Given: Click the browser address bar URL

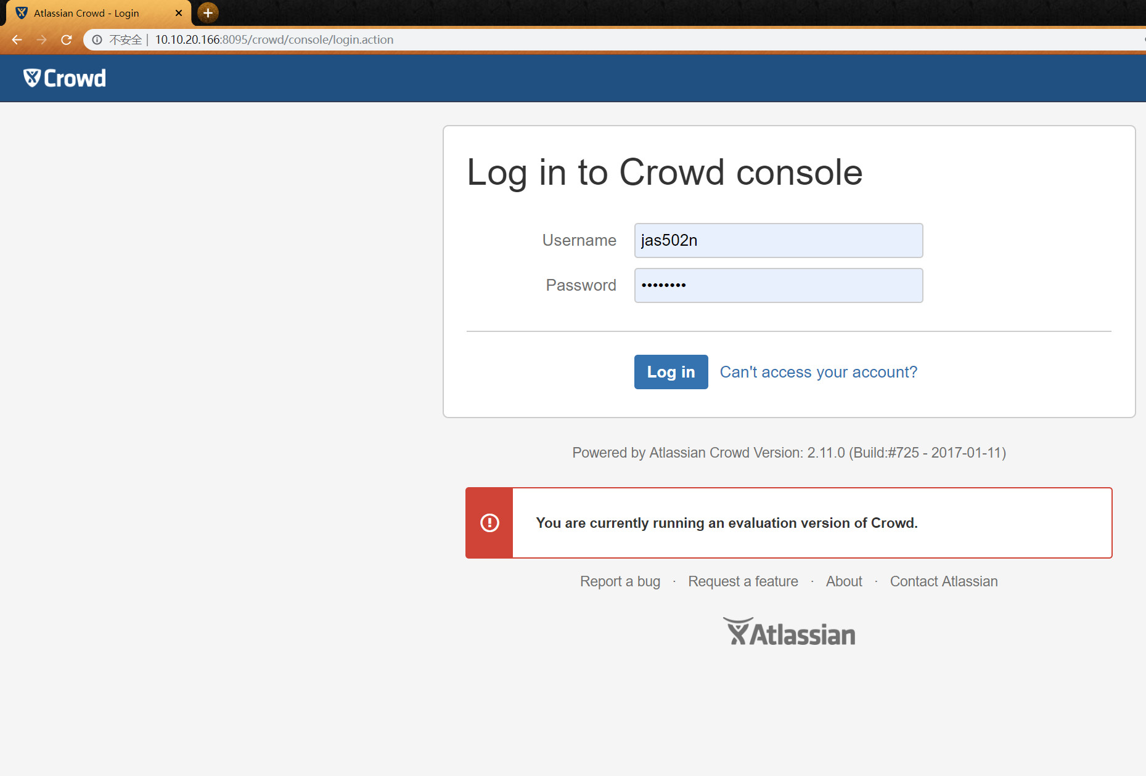Looking at the screenshot, I should point(274,39).
